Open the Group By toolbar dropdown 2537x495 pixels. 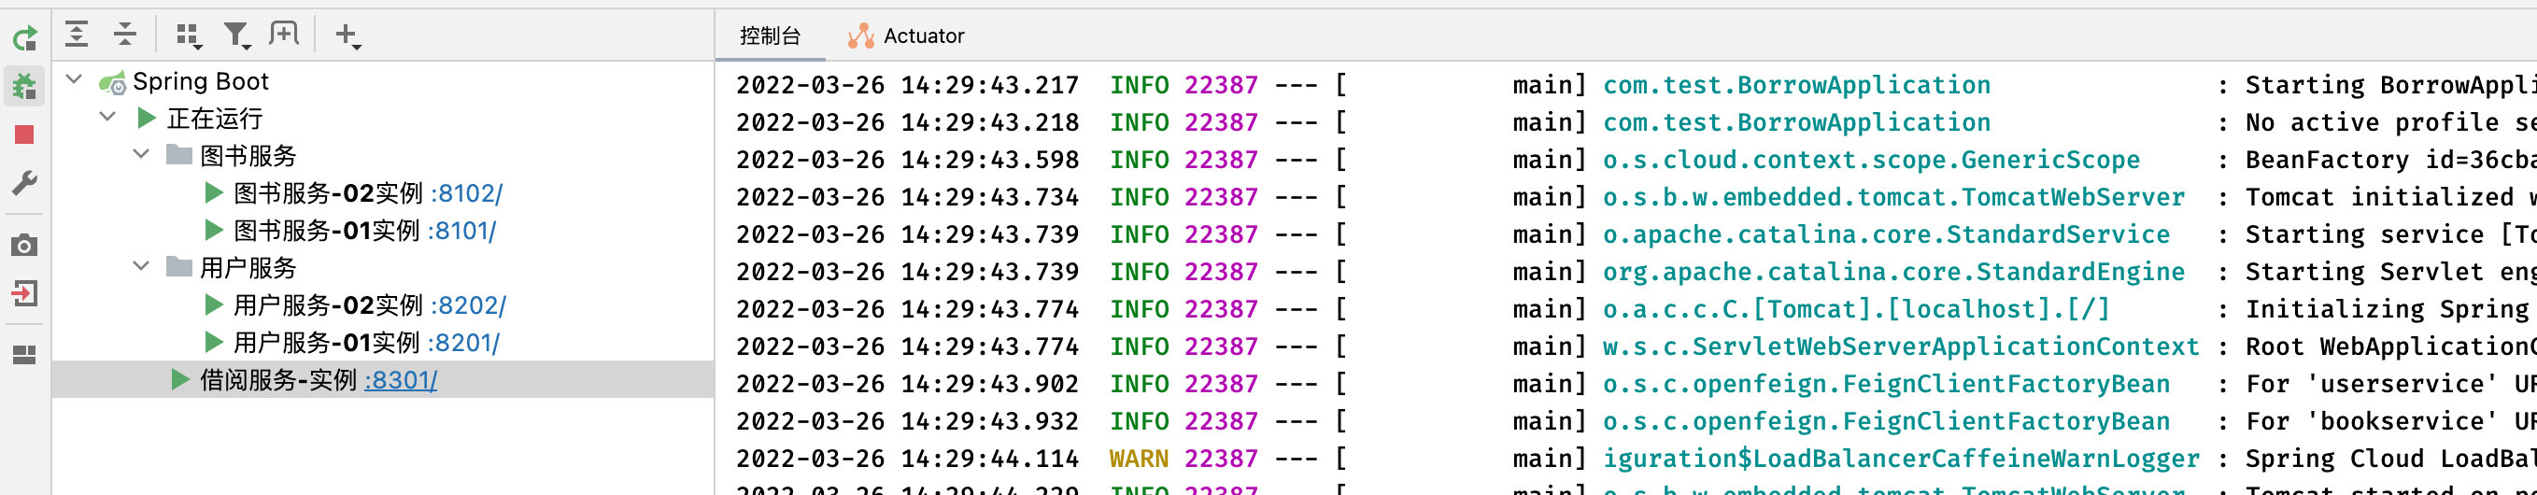[188, 35]
